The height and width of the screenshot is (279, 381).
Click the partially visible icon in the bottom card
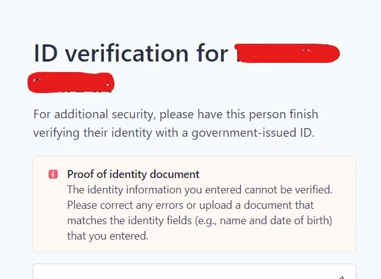(342, 277)
